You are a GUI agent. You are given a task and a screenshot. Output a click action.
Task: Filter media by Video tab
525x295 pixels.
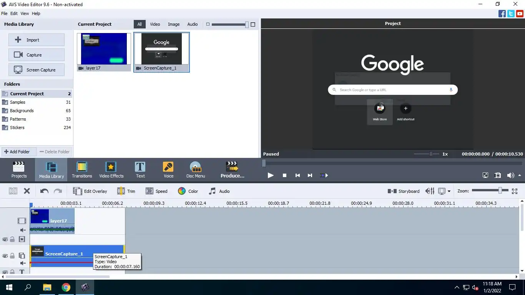pos(155,24)
